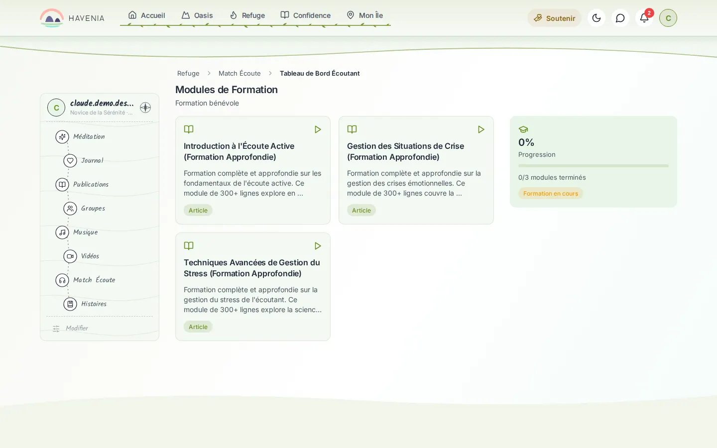This screenshot has height=448, width=717.
Task: Play the Techniques Avancées de Gestion du Stress module
Action: [x=318, y=246]
